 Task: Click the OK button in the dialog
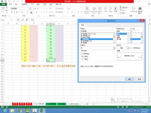click(x=130, y=79)
